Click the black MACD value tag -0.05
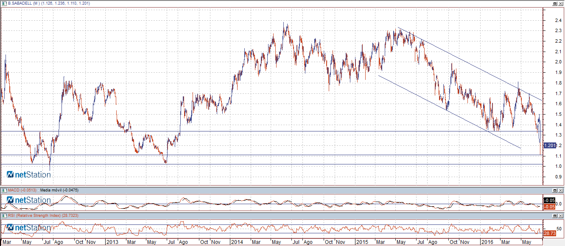Image resolution: width=565 pixels, height=246 pixels. tap(549, 200)
